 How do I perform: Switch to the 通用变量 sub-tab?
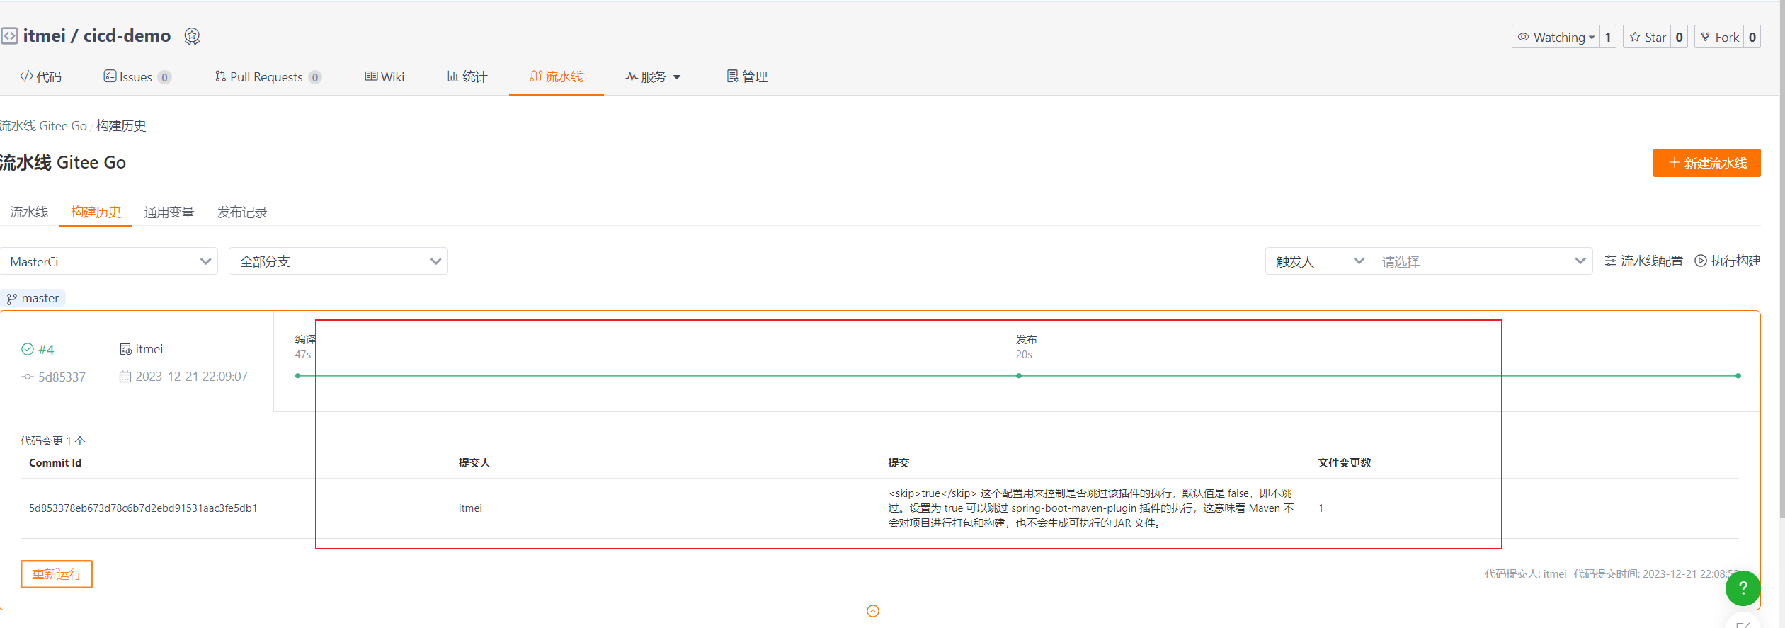point(169,212)
